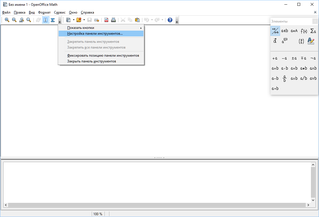Open the Справка menu
The height and width of the screenshot is (217, 319).
87,12
